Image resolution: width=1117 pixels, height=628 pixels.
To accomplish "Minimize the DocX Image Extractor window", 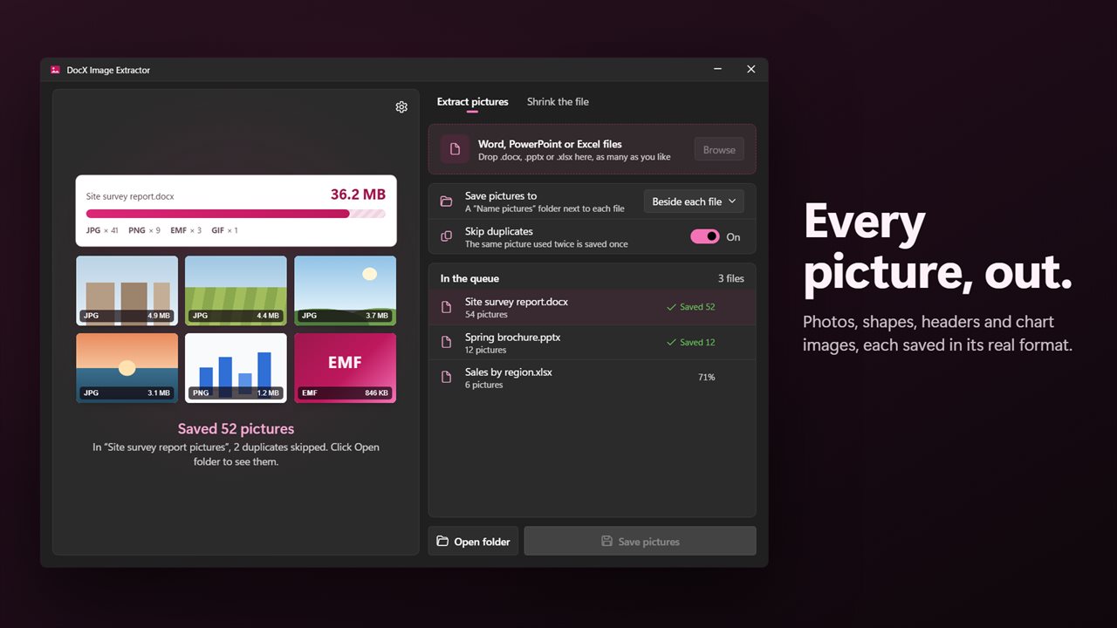I will pyautogui.click(x=717, y=70).
